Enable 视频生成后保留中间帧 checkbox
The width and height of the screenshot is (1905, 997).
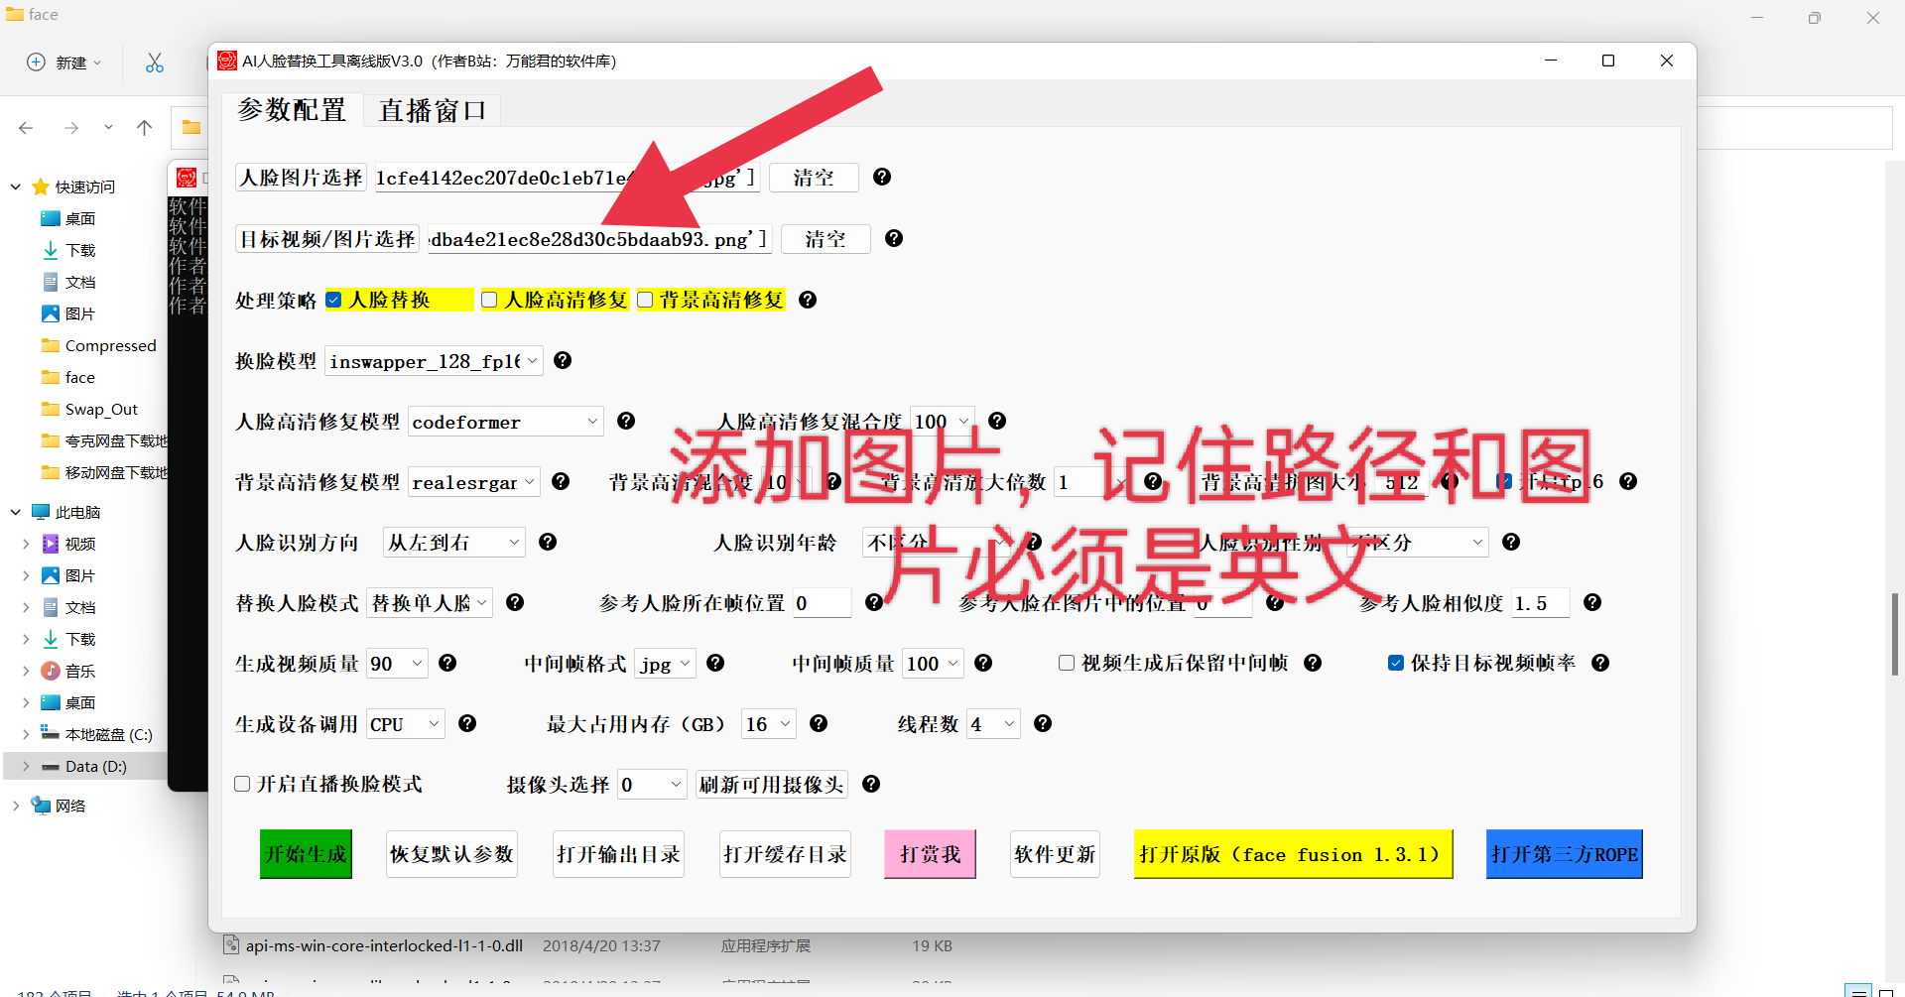(1067, 663)
